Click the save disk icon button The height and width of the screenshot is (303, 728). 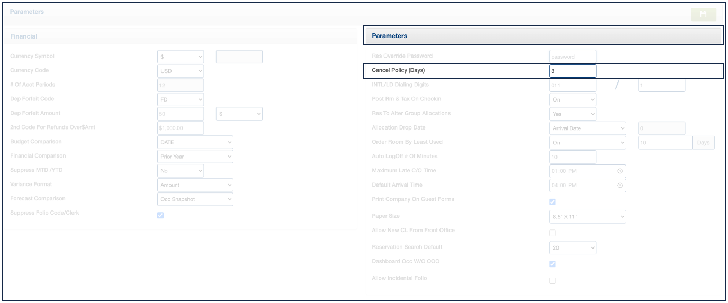[703, 14]
